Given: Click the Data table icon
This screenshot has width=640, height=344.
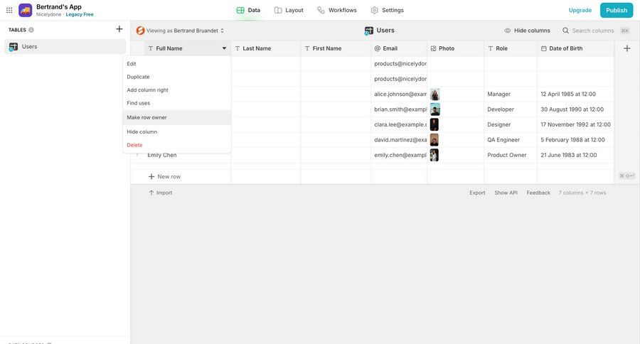Looking at the screenshot, I should [240, 10].
